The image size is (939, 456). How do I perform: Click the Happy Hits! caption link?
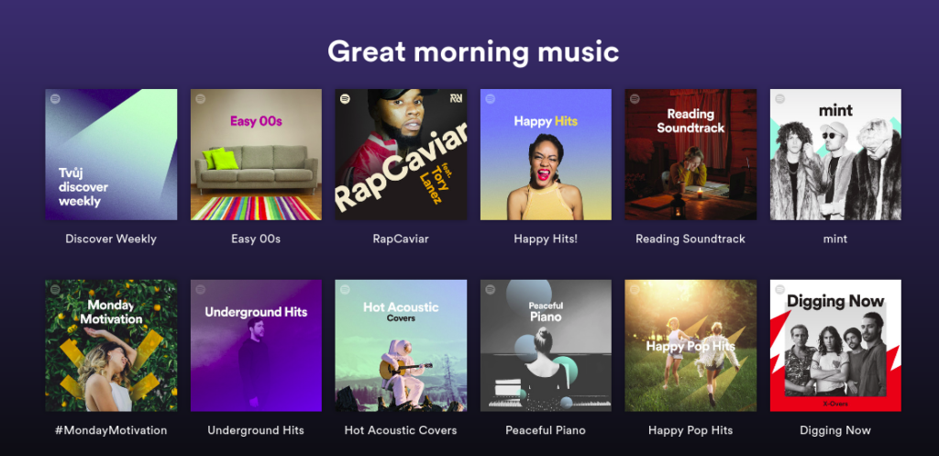pos(546,239)
